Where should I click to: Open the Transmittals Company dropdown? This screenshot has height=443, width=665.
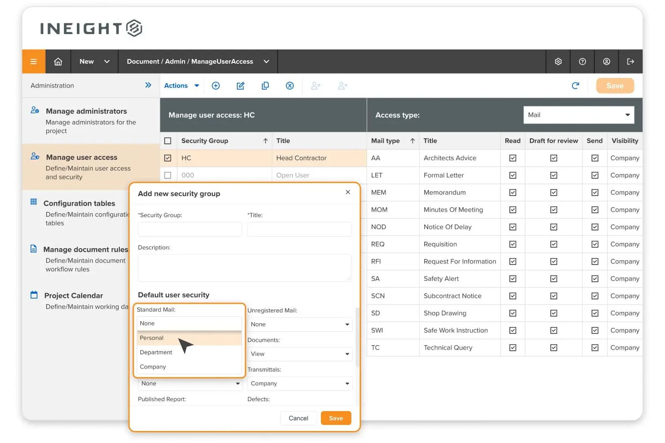click(300, 383)
